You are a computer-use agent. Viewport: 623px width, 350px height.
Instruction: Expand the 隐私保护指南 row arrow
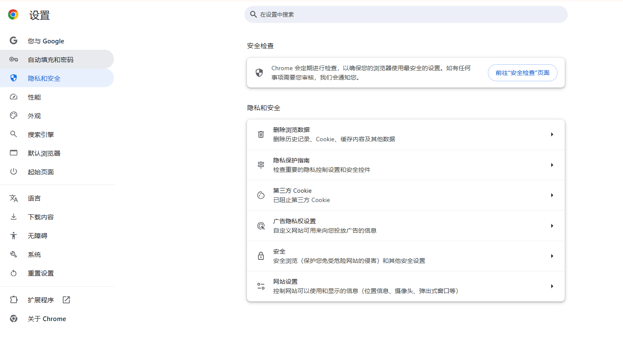tap(552, 165)
